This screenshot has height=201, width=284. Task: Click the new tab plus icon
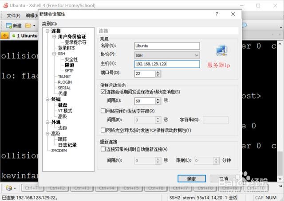[x=5, y=35]
